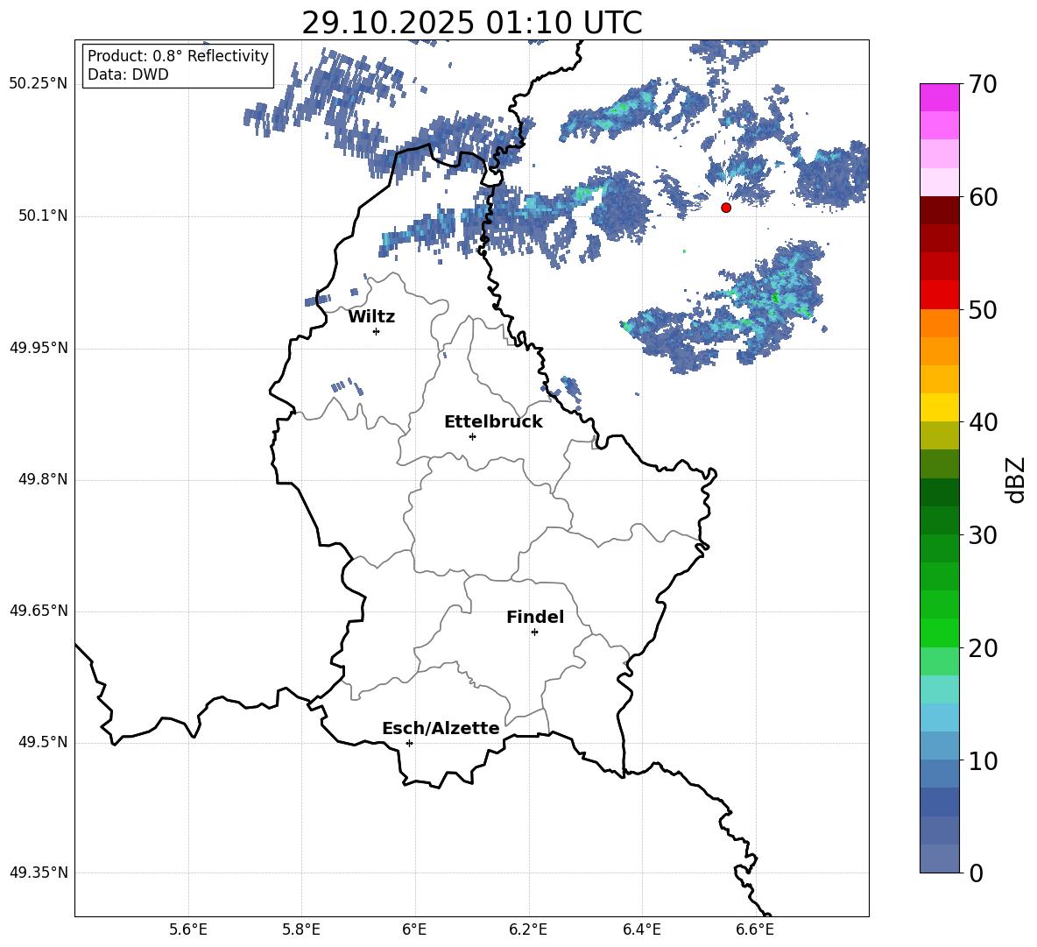This screenshot has height=947, width=1037.
Task: Click the bright green swatch at 20 dBZ
Action: click(939, 633)
